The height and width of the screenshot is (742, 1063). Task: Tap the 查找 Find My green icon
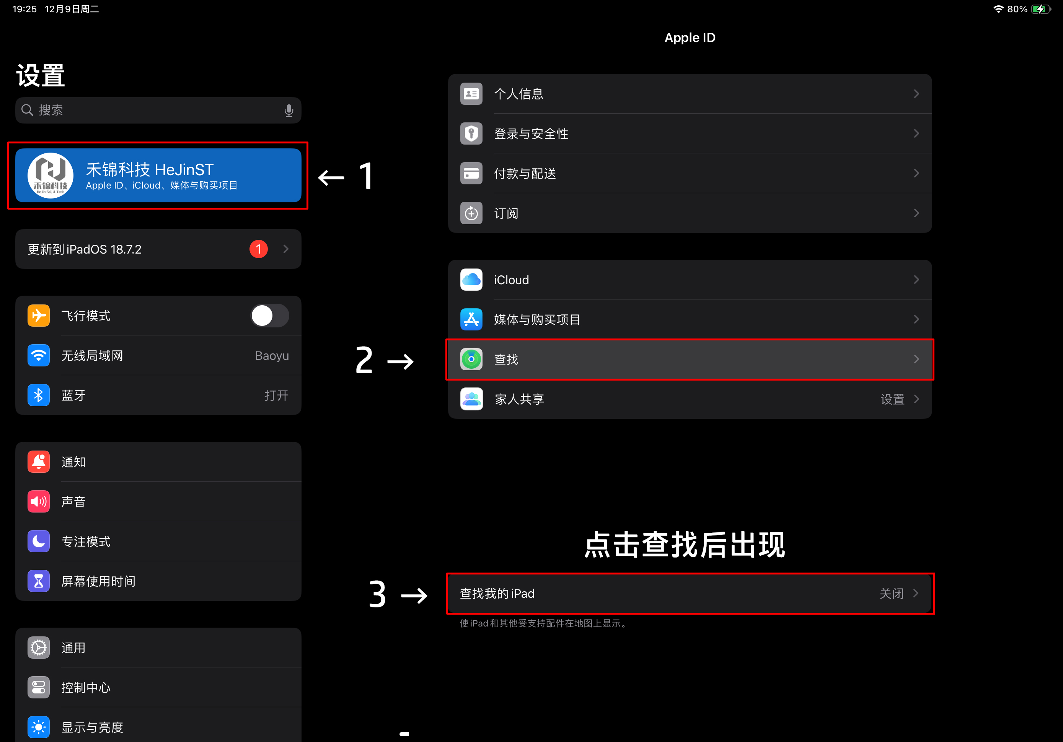(471, 360)
